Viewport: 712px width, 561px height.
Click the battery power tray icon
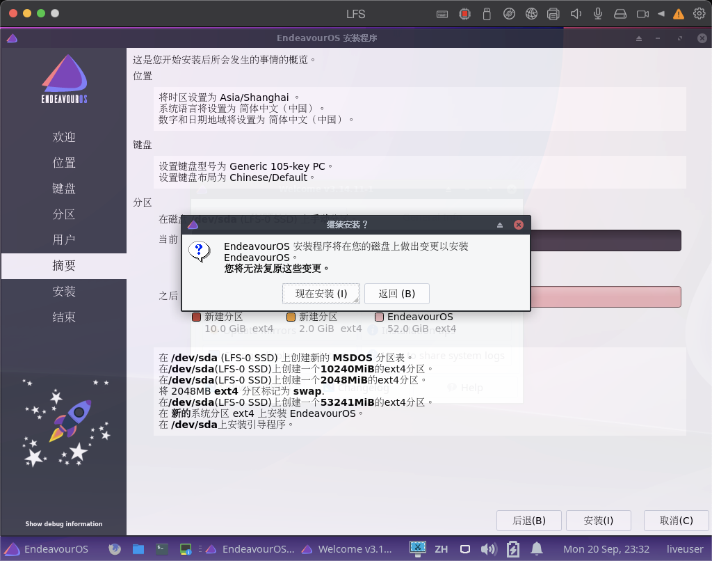[x=513, y=549]
